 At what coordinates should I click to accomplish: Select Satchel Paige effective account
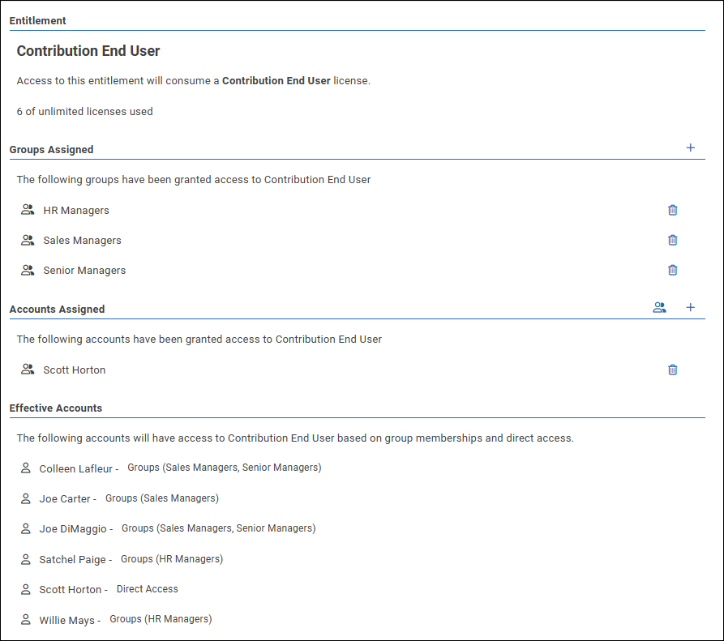[x=72, y=560]
